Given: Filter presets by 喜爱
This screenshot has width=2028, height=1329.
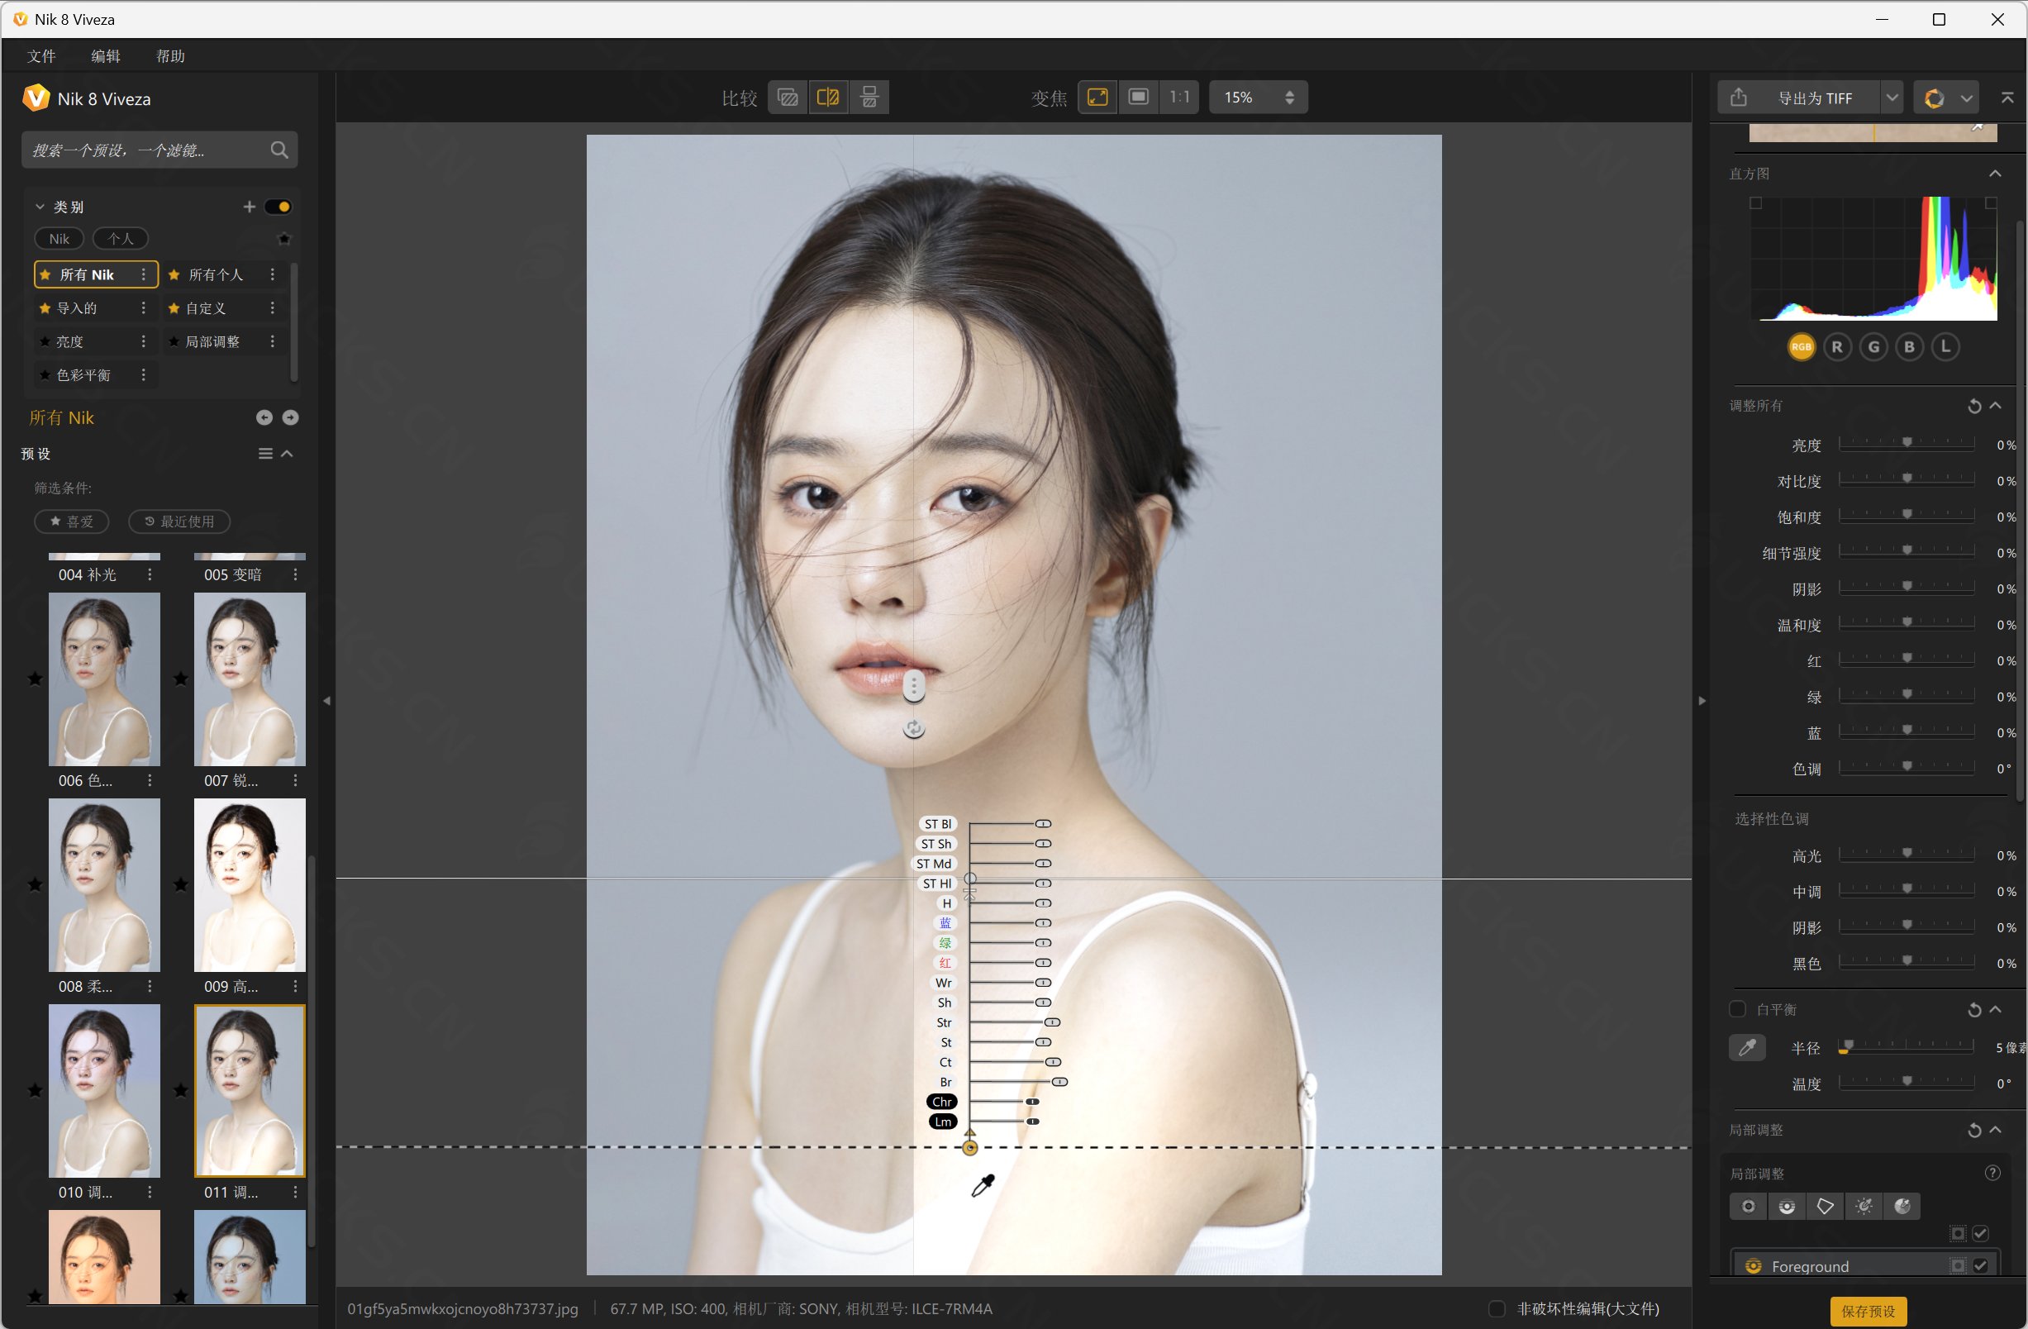Looking at the screenshot, I should 72,522.
